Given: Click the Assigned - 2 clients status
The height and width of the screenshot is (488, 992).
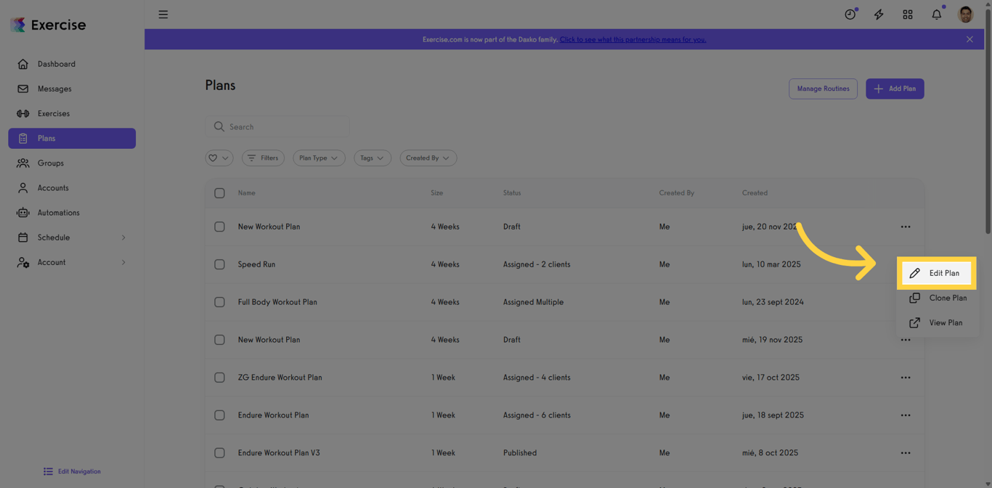Looking at the screenshot, I should pos(537,264).
